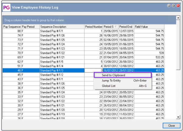
Task: Select row with Pay Sequence 43
Action: click(x=83, y=79)
